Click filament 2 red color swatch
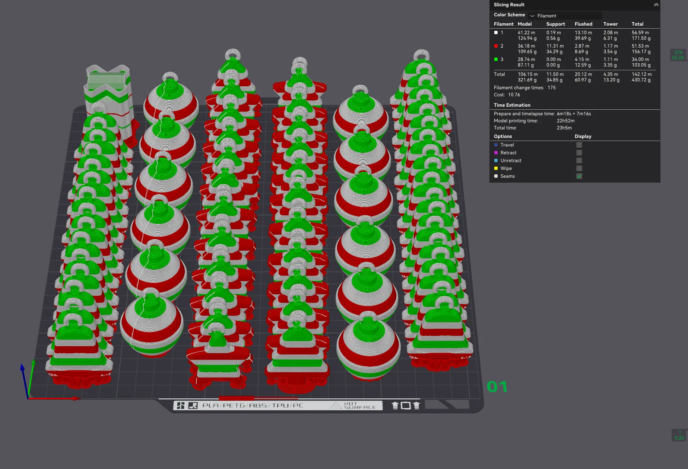 point(496,46)
